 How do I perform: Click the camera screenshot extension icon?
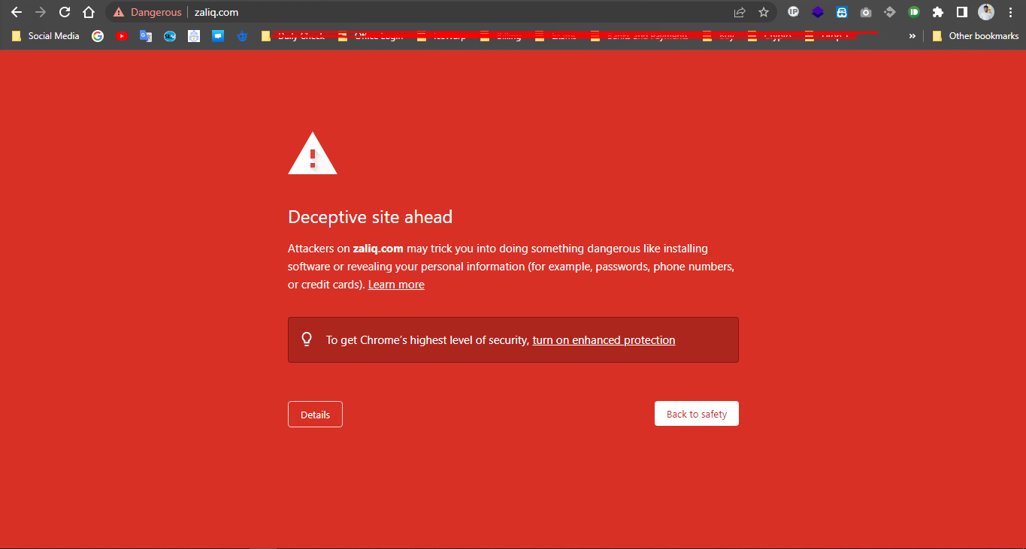(x=865, y=12)
